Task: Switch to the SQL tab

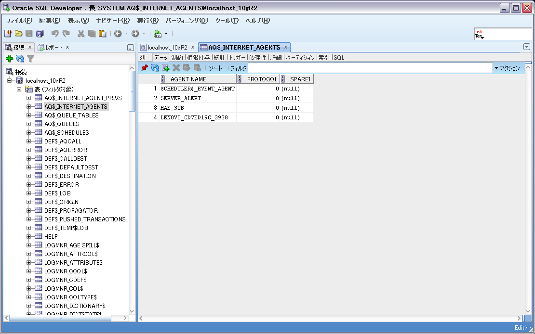Action: [x=339, y=57]
